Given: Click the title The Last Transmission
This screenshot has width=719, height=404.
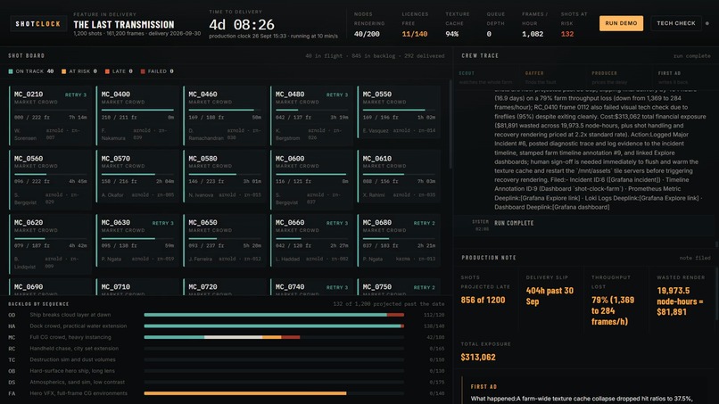Looking at the screenshot, I should pyautogui.click(x=124, y=25).
